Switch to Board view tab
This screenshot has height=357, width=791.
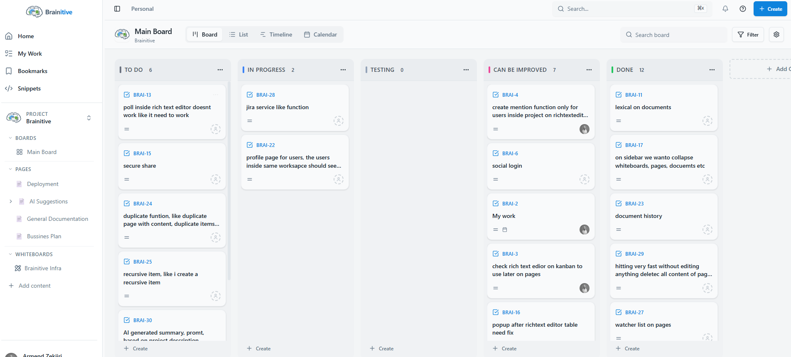click(205, 34)
